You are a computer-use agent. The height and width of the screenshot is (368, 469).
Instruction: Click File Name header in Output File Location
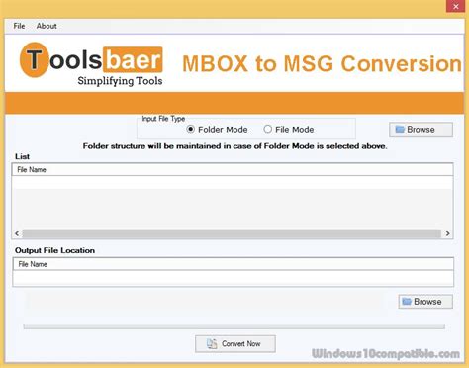click(234, 264)
